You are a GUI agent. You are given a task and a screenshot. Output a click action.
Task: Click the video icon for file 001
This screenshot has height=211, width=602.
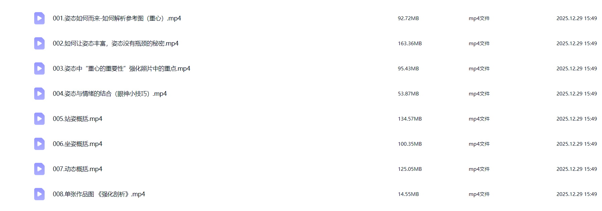point(39,18)
